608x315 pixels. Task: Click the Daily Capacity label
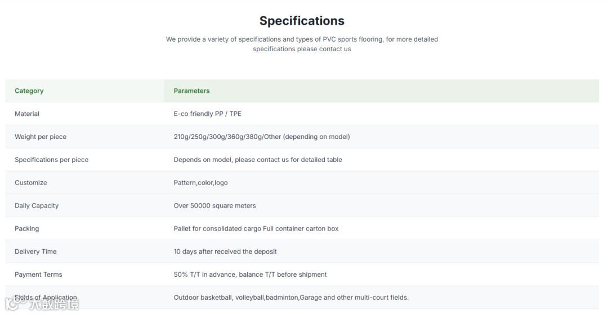[37, 206]
